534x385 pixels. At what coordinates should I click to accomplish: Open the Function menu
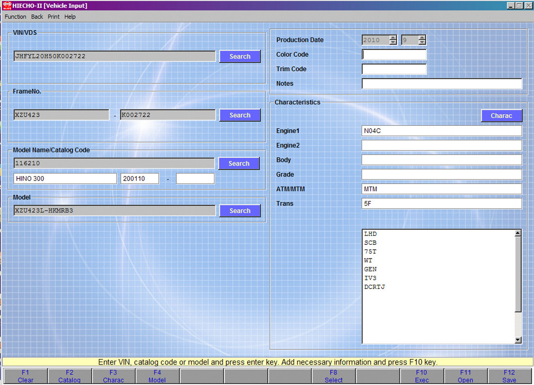(15, 16)
